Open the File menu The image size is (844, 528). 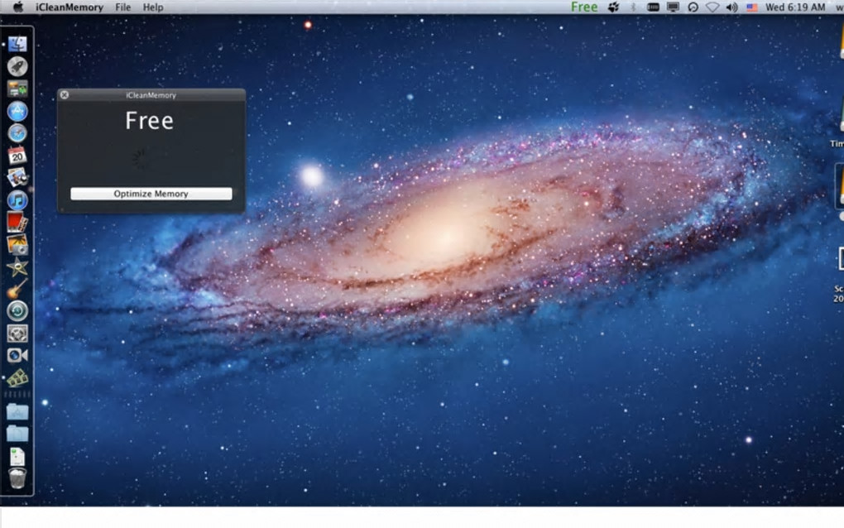(x=122, y=7)
